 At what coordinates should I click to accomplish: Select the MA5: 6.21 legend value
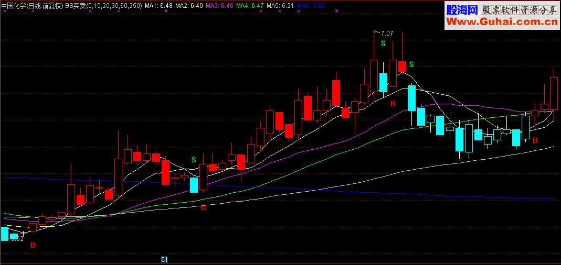pos(280,6)
